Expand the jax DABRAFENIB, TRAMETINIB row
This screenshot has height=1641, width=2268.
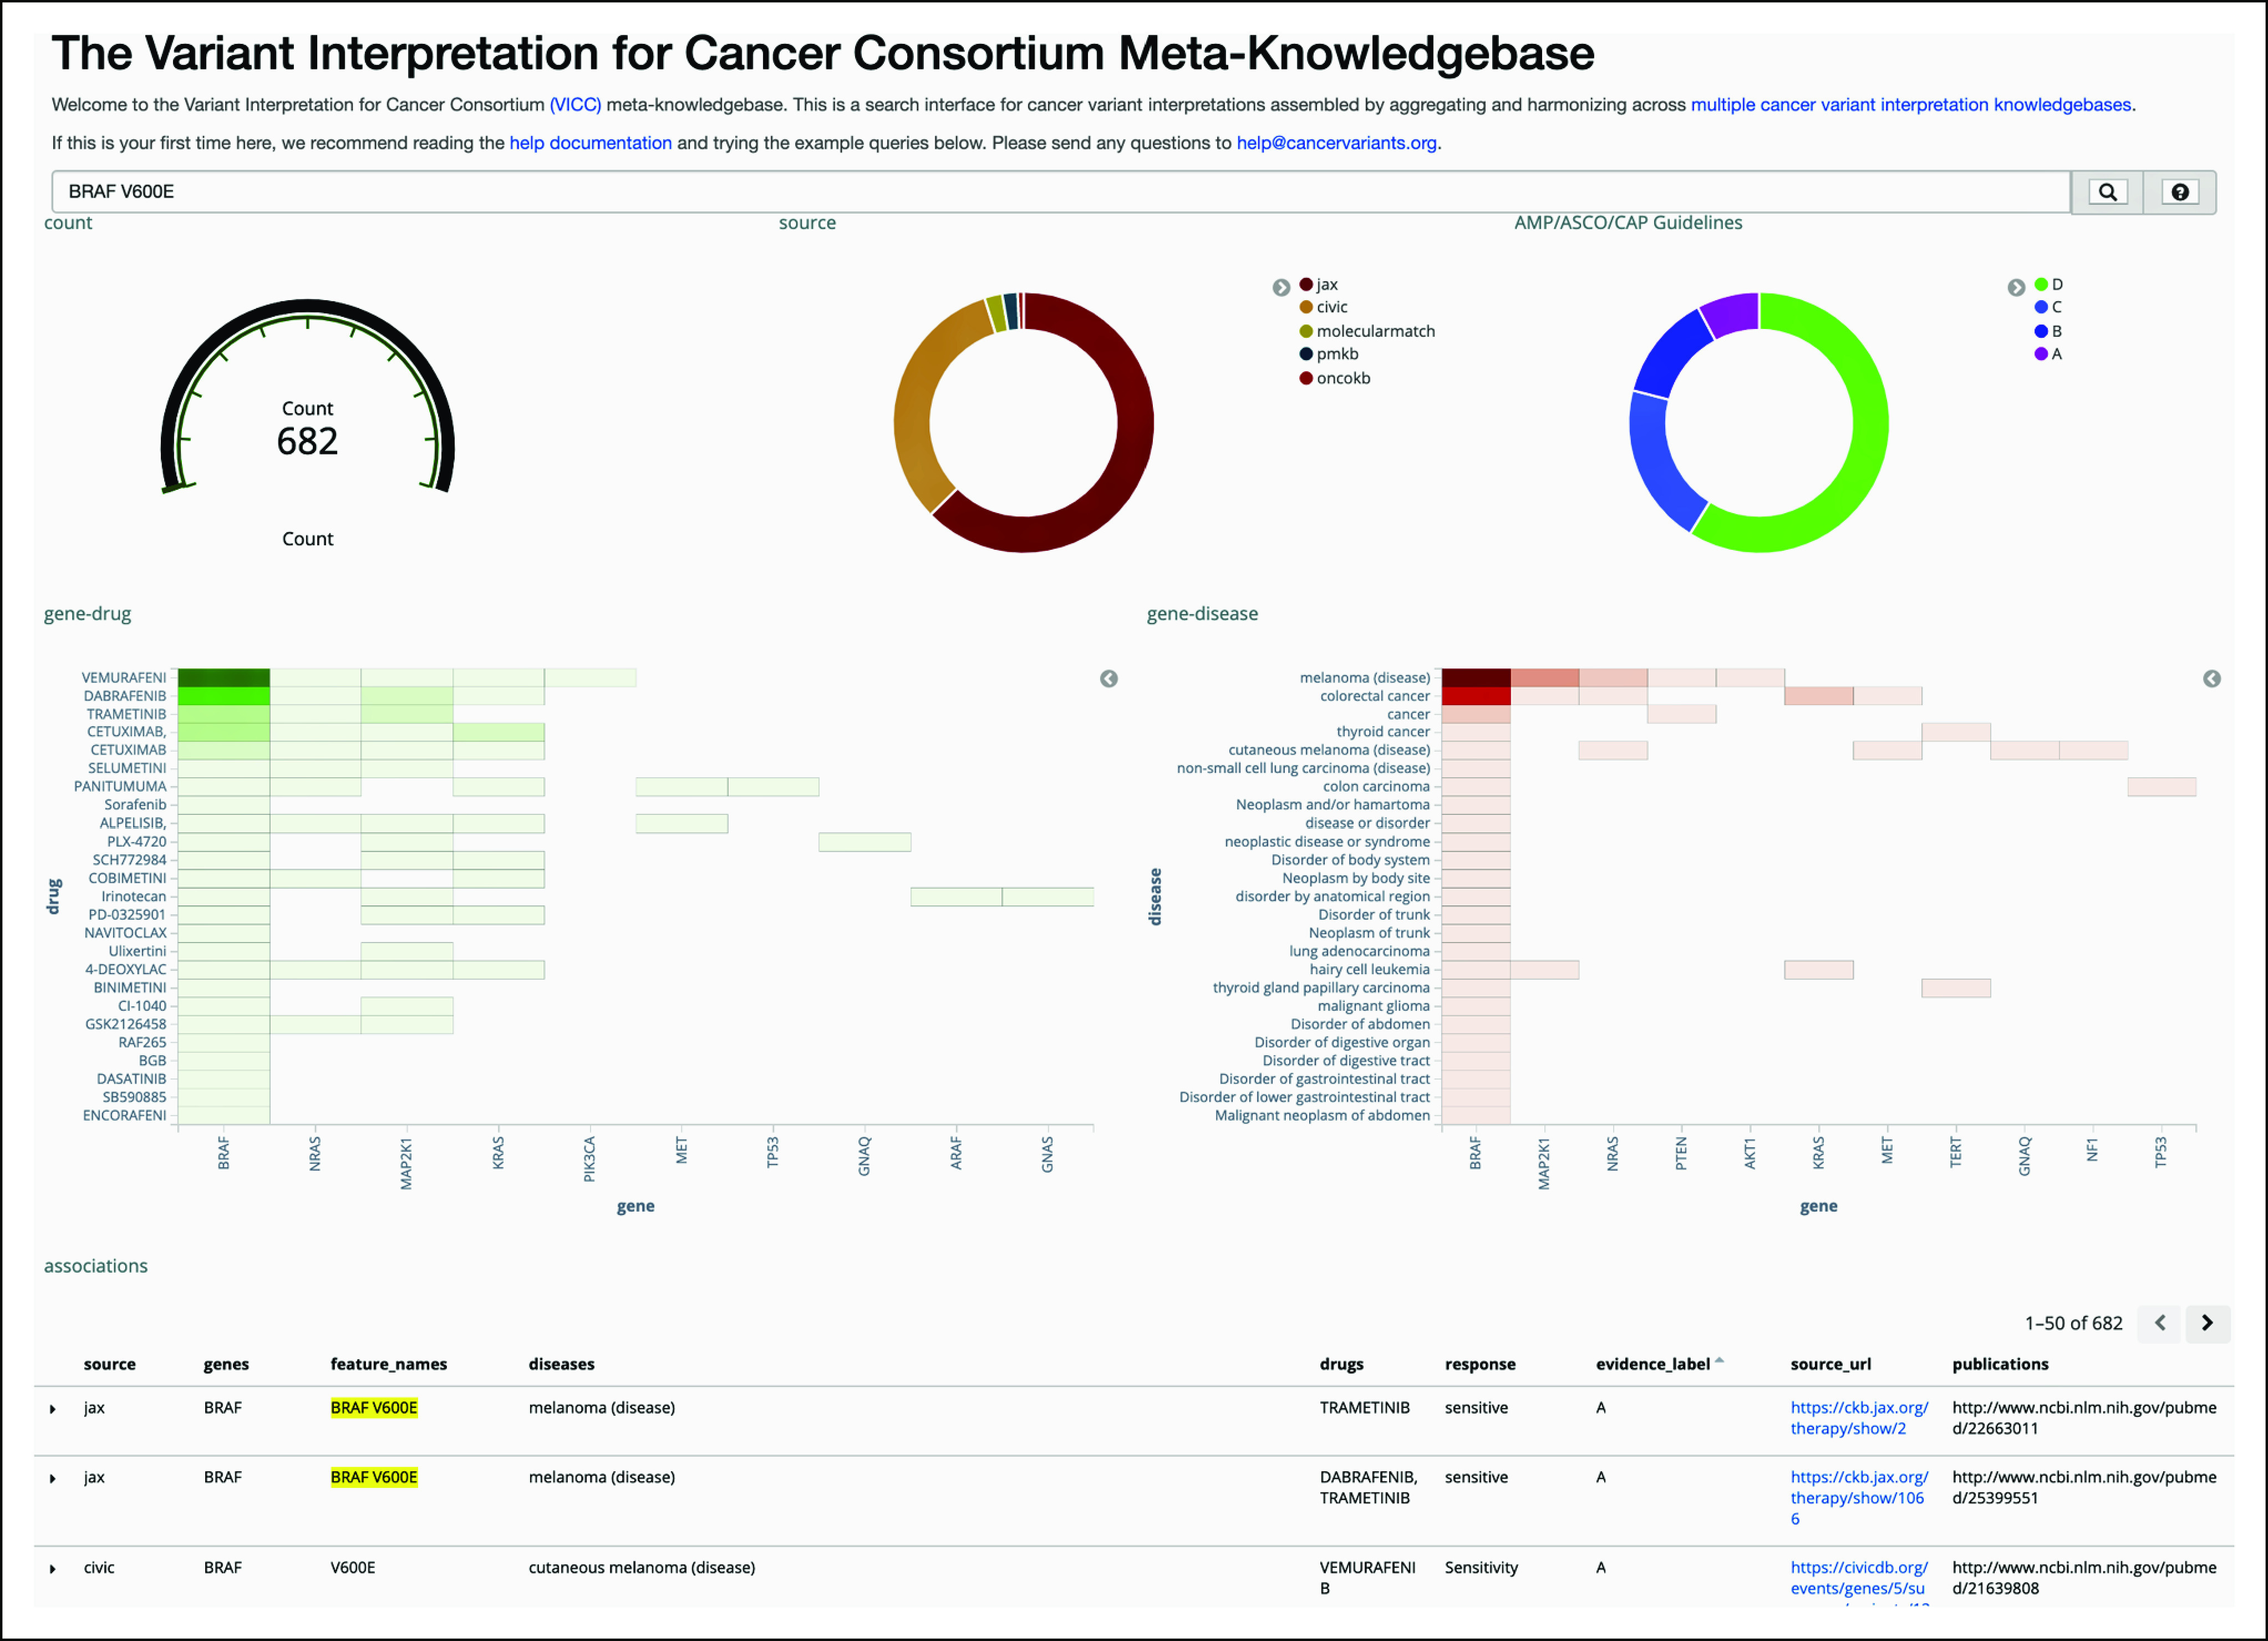[53, 1479]
